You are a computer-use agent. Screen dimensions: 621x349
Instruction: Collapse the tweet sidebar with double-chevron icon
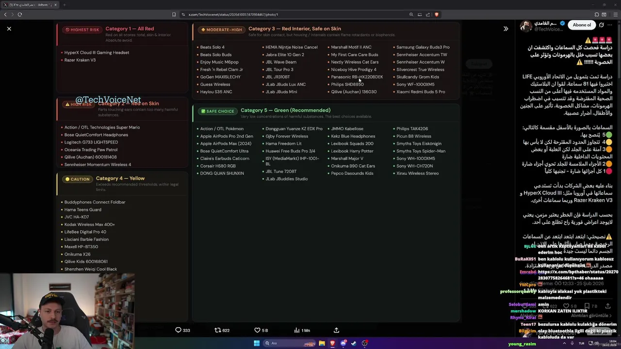[x=506, y=29]
